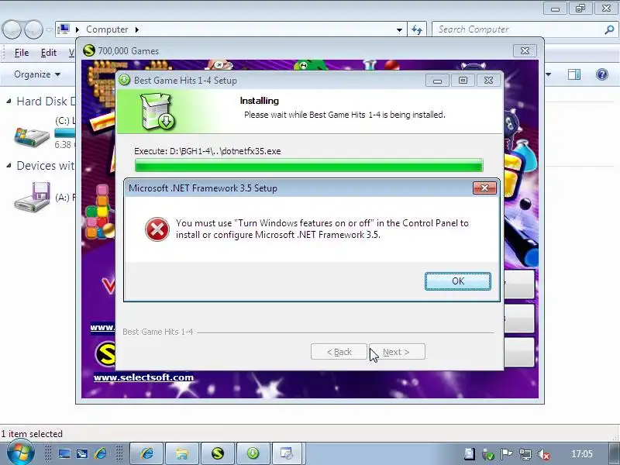Click OK in the .NET Framework error dialog
Viewport: 620px width, 465px height.
458,281
